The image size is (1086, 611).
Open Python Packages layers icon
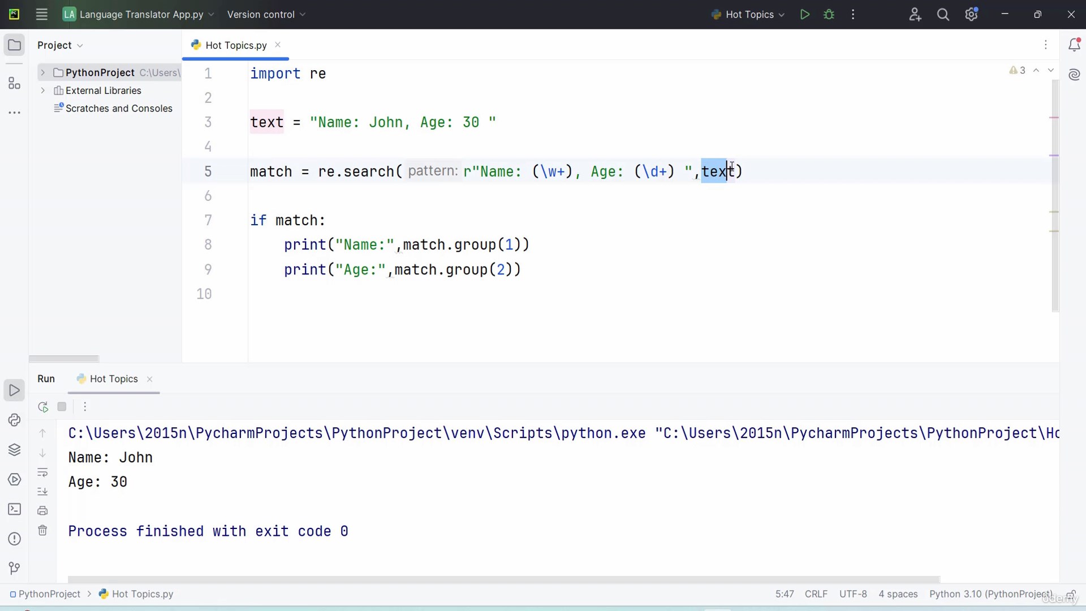click(15, 450)
